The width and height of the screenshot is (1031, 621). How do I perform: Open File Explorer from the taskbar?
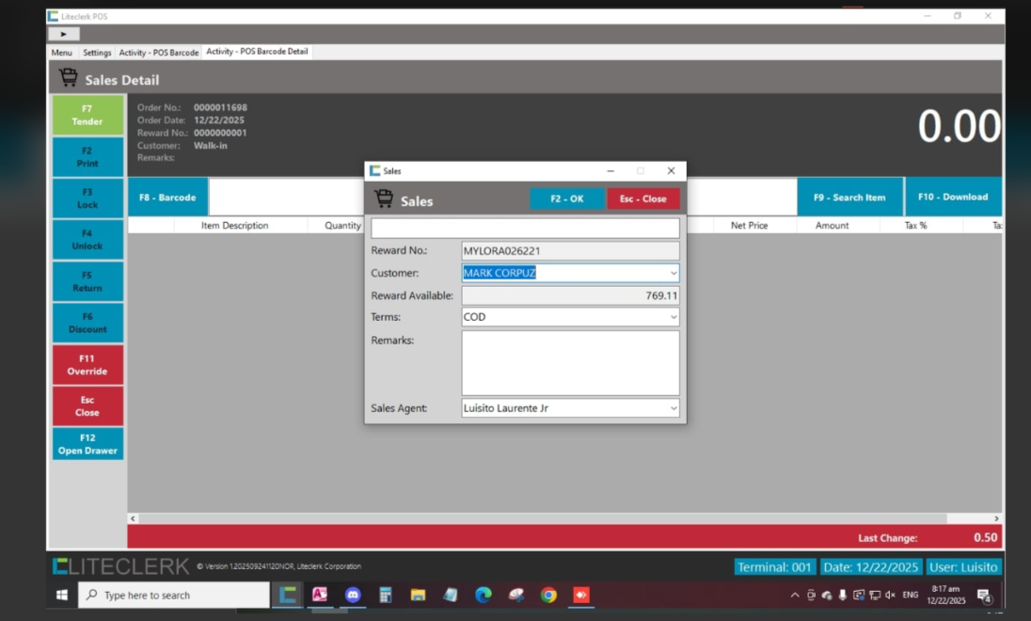(418, 595)
